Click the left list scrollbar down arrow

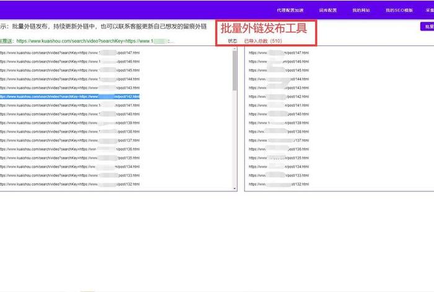[235, 189]
